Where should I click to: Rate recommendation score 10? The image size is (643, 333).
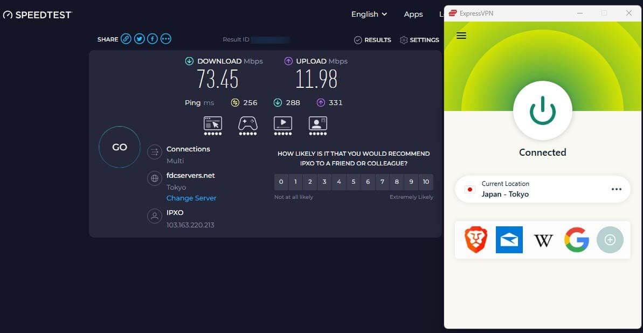point(426,182)
